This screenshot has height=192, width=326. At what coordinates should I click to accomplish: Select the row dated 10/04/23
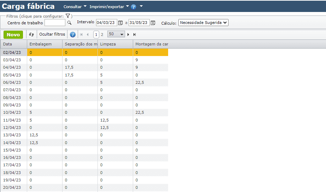(12, 113)
